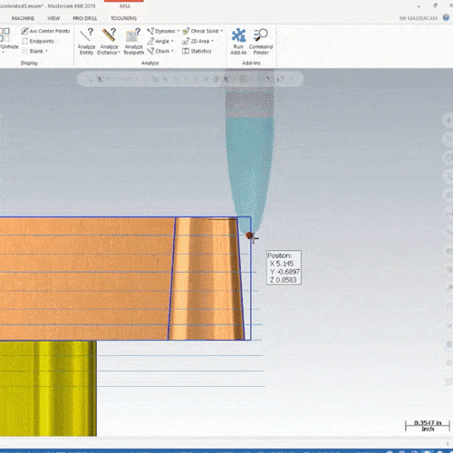Click the Run Add-In icon
The image size is (453, 453).
pyautogui.click(x=238, y=41)
